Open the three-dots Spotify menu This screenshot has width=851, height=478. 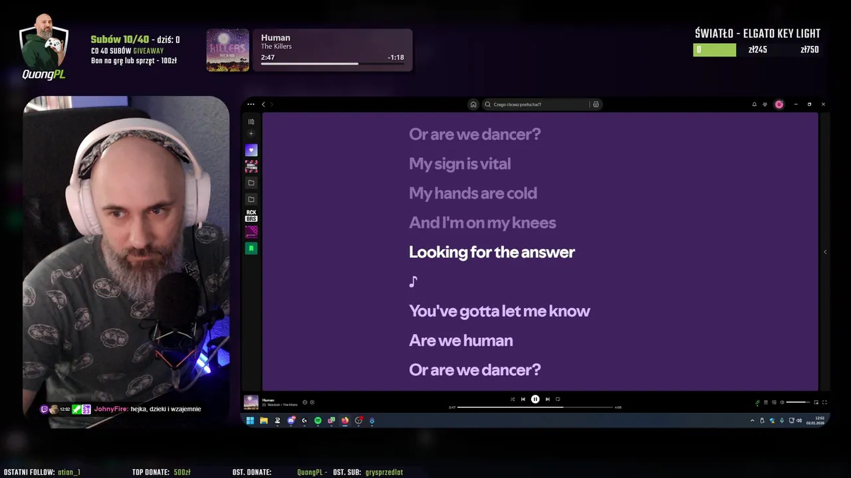point(251,104)
